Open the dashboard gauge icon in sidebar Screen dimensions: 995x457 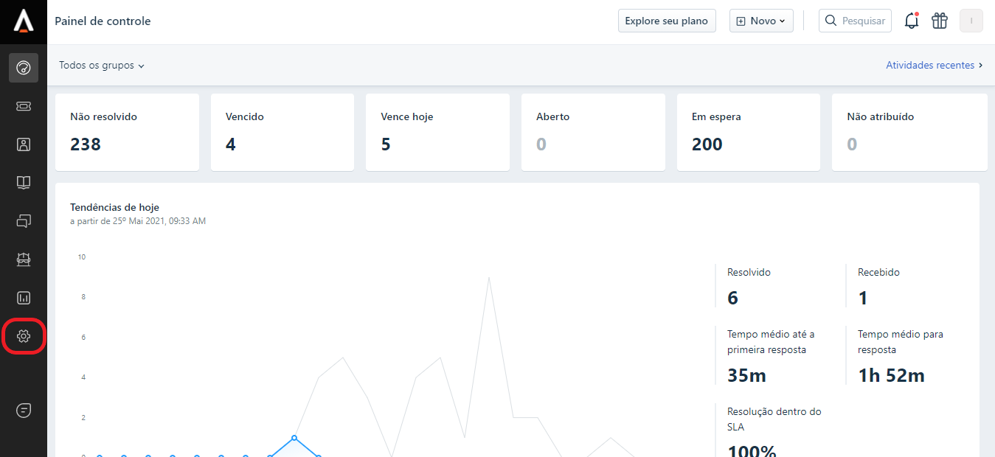pyautogui.click(x=24, y=68)
